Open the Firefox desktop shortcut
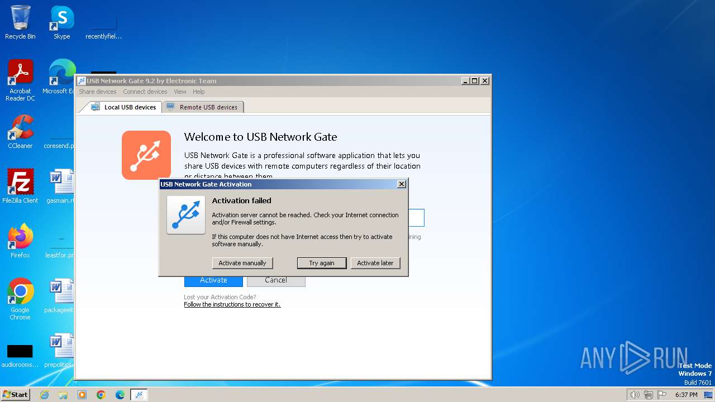 20,241
